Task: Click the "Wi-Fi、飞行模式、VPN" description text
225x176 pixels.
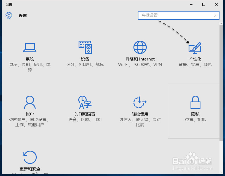Action: [140, 64]
